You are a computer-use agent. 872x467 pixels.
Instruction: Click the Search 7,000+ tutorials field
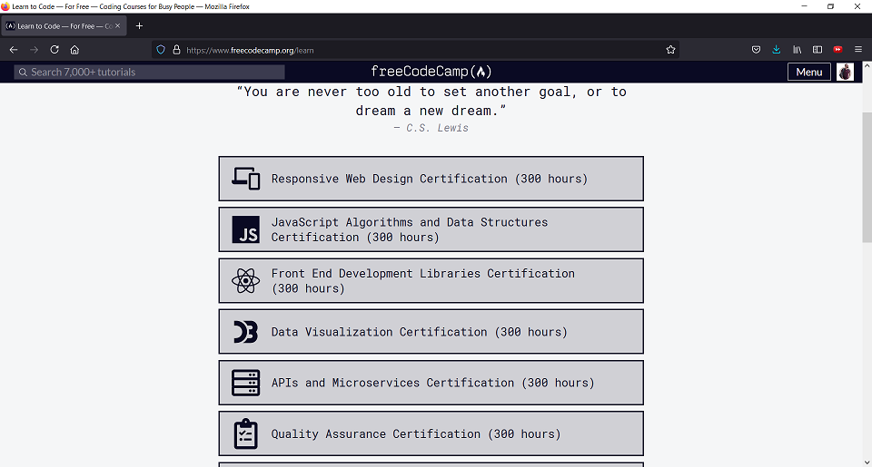point(149,73)
